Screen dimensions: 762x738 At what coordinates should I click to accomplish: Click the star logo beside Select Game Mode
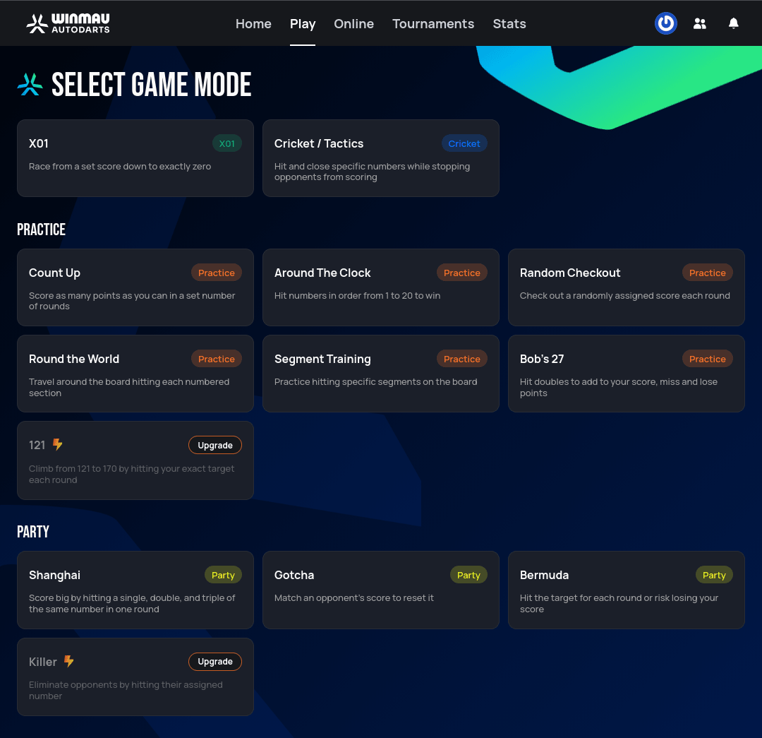(30, 84)
